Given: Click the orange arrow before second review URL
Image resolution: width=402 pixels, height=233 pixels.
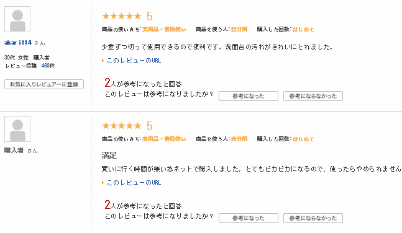Looking at the screenshot, I should pyautogui.click(x=103, y=183).
